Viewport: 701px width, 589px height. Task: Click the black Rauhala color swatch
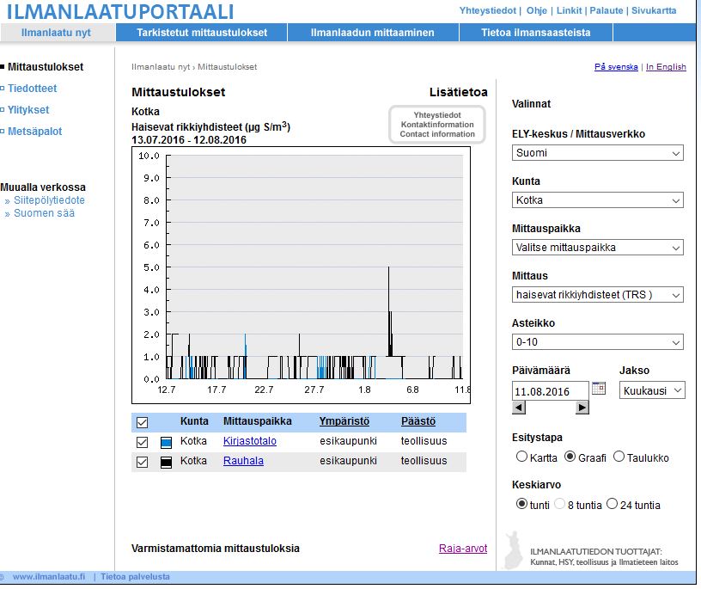[x=166, y=463]
